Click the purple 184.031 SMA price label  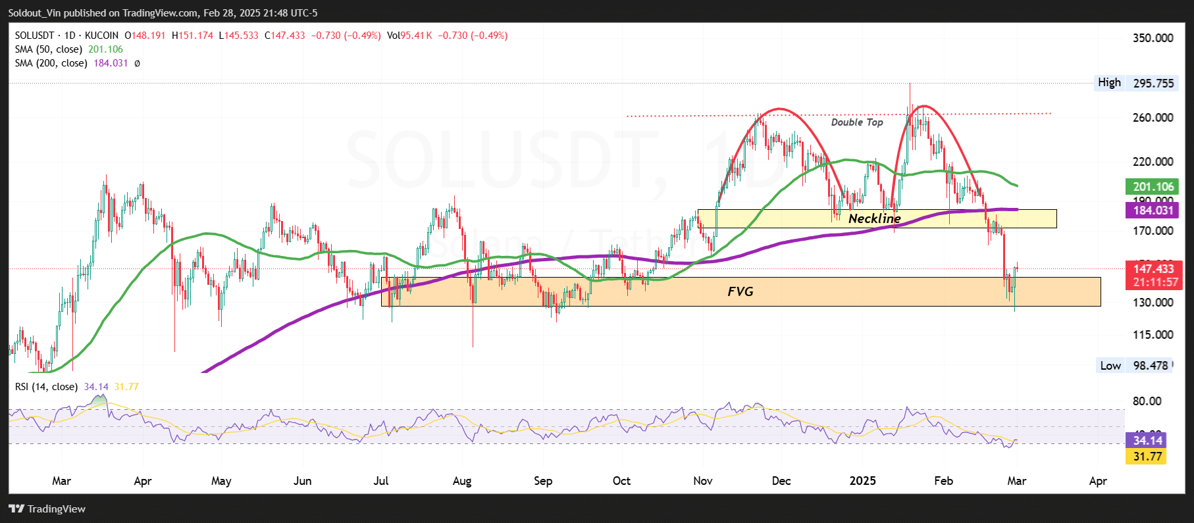point(1153,211)
